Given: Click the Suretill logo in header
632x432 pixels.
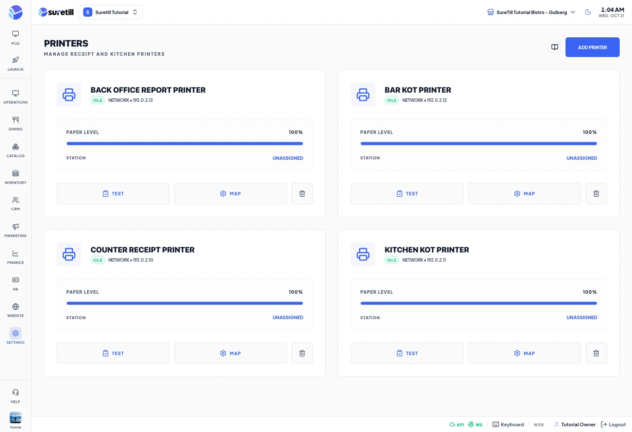Looking at the screenshot, I should pyautogui.click(x=56, y=12).
